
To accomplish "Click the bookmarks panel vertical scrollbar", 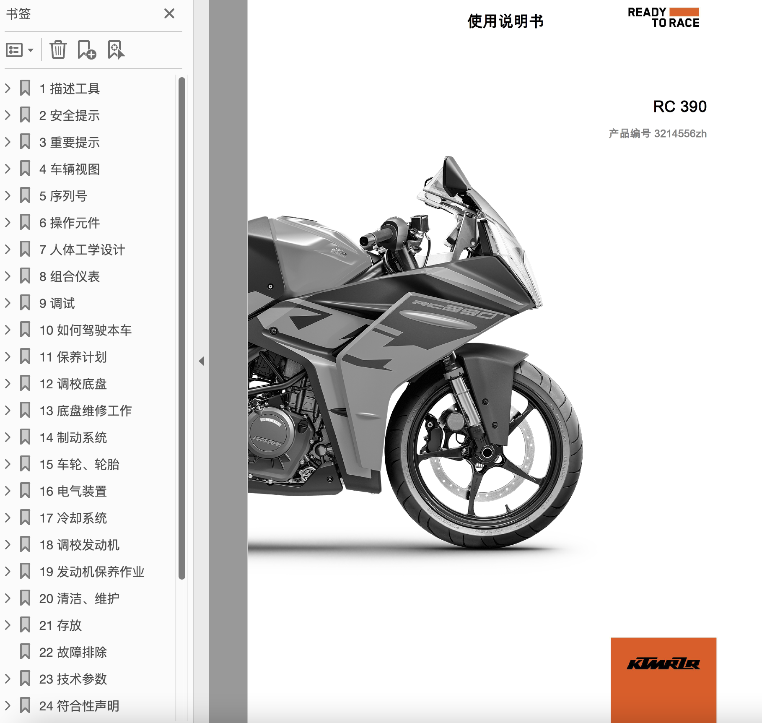I will tap(181, 328).
